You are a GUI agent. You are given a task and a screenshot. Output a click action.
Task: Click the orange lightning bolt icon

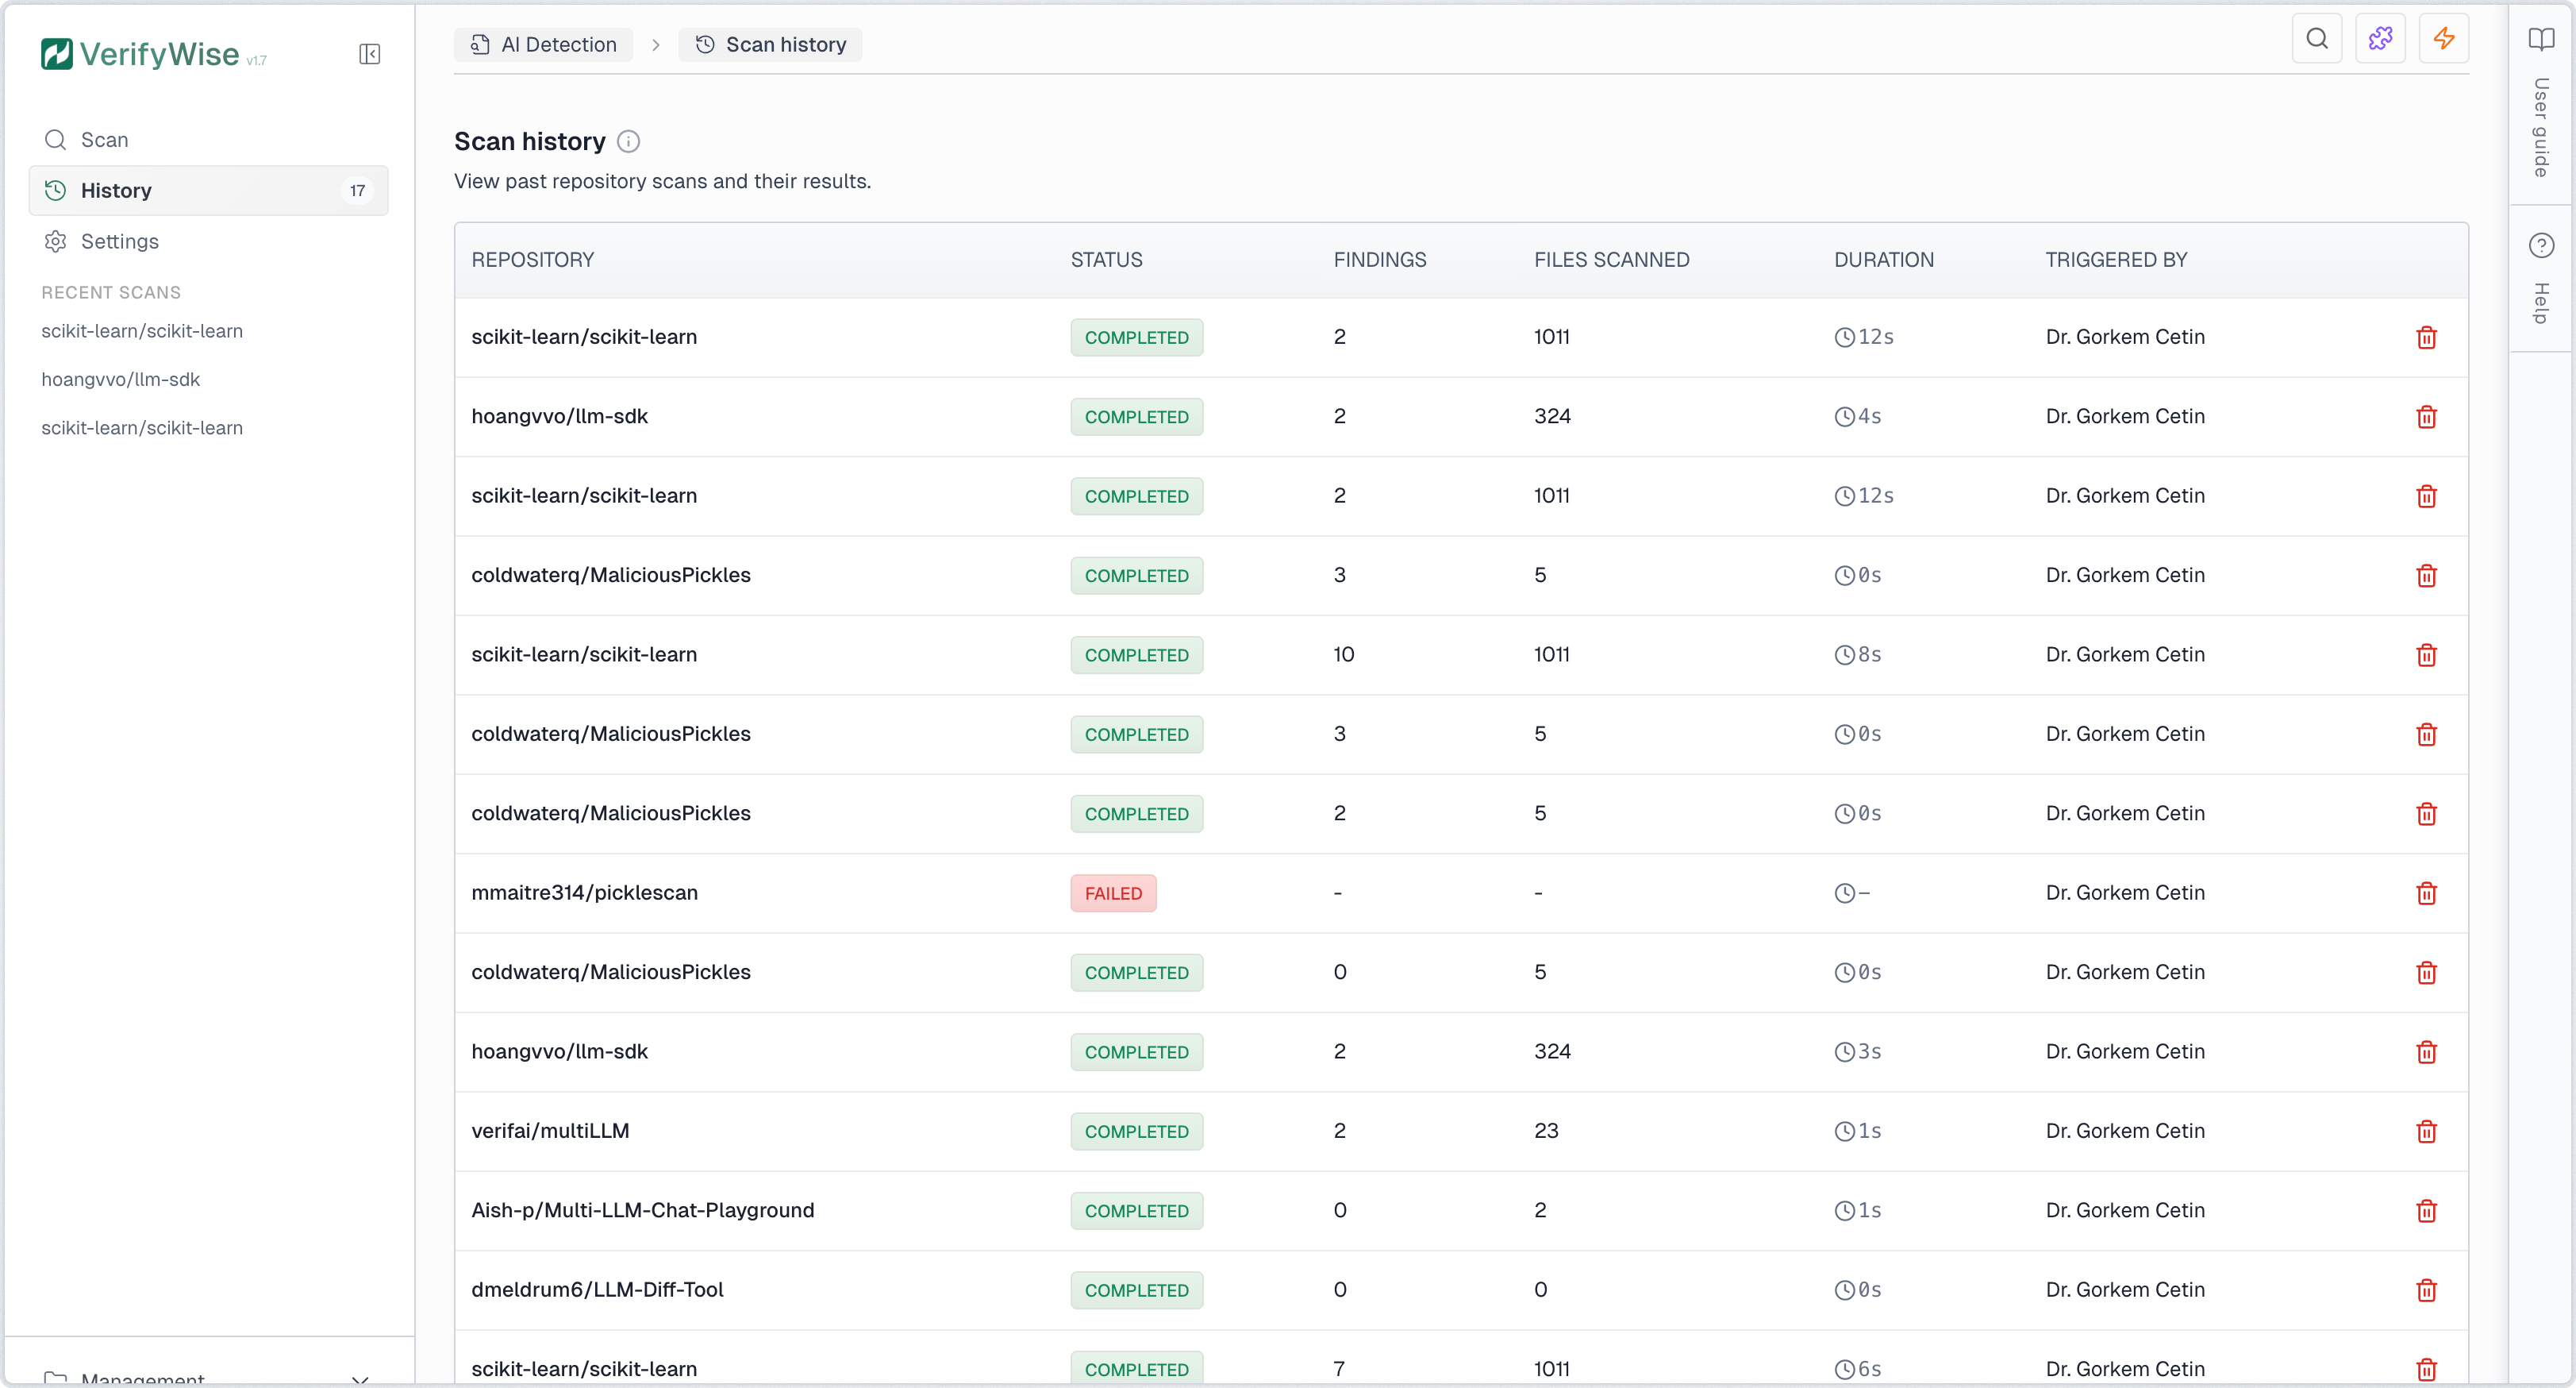2444,38
